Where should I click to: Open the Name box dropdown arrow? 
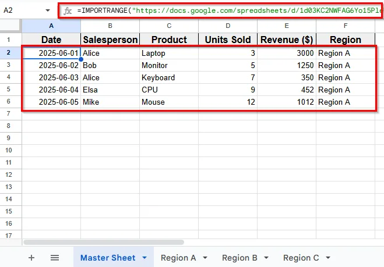[x=48, y=10]
